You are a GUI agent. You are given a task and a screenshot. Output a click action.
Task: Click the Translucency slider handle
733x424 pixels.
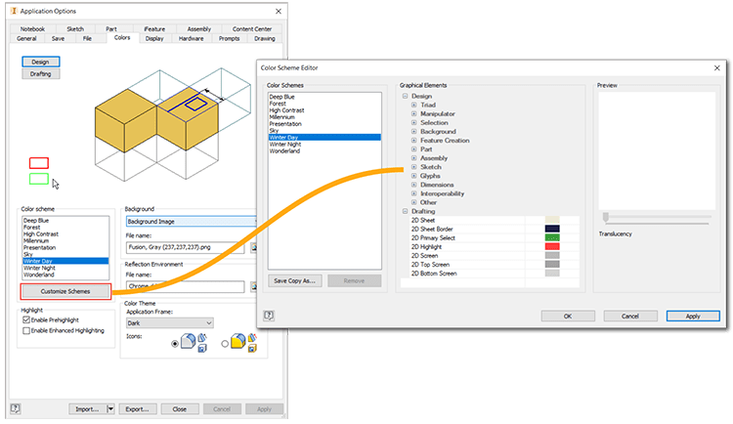pyautogui.click(x=606, y=217)
